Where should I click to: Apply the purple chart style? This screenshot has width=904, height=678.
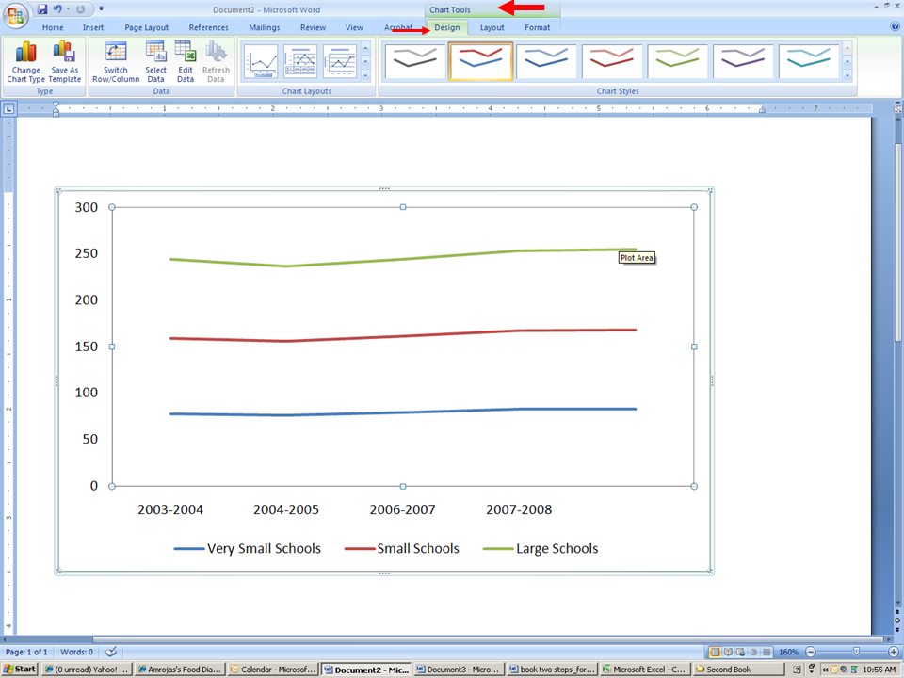743,60
